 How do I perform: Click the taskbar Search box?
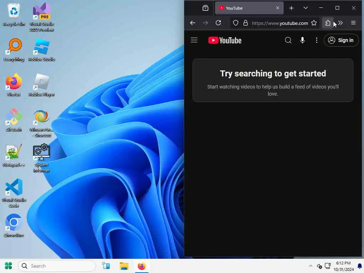point(57,266)
